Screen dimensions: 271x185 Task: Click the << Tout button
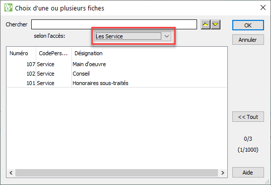[x=248, y=117]
